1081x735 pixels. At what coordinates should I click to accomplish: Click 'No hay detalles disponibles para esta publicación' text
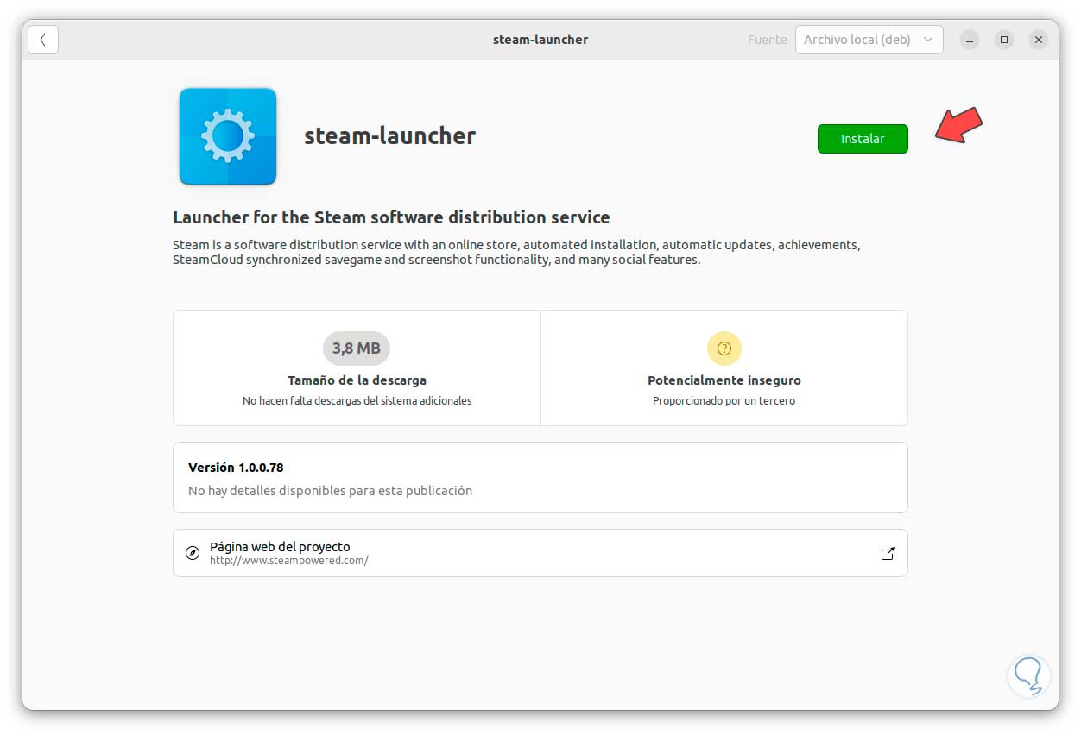click(330, 491)
